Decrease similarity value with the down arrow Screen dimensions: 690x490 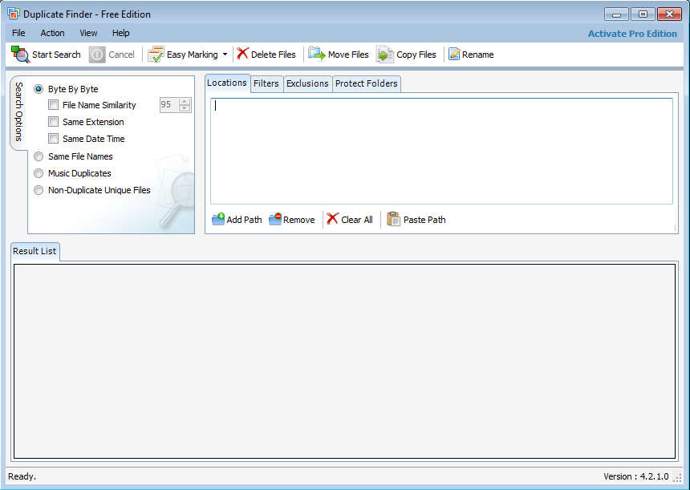185,108
